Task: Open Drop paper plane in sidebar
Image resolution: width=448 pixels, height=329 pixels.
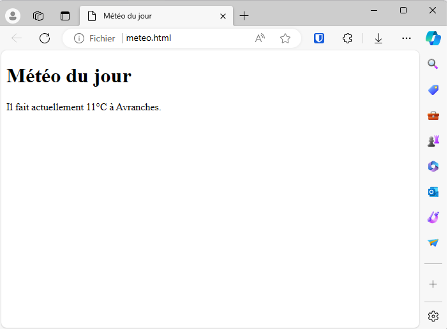Action: [x=433, y=243]
